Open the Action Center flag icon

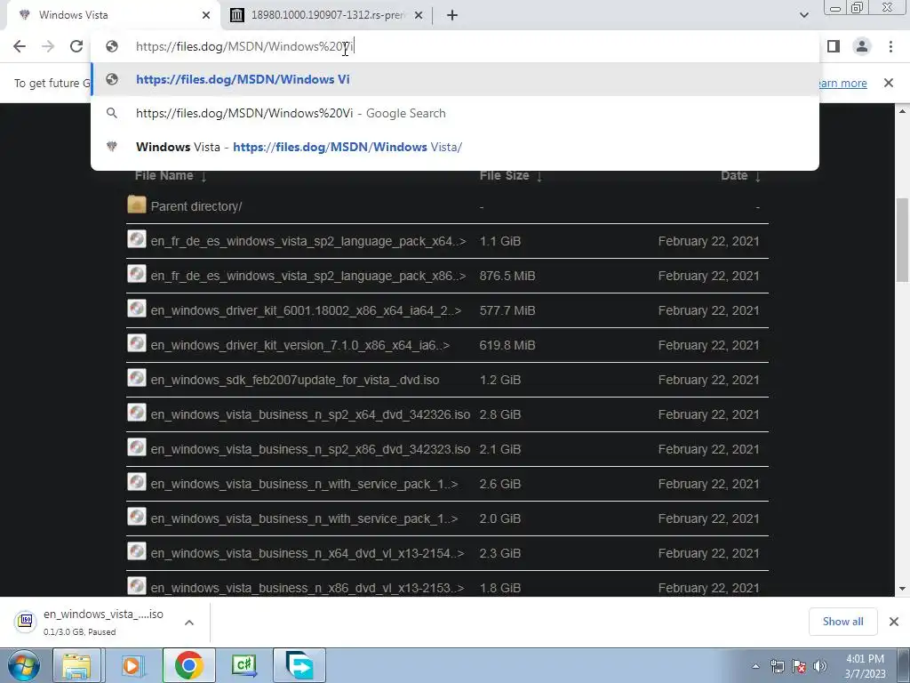pyautogui.click(x=799, y=666)
